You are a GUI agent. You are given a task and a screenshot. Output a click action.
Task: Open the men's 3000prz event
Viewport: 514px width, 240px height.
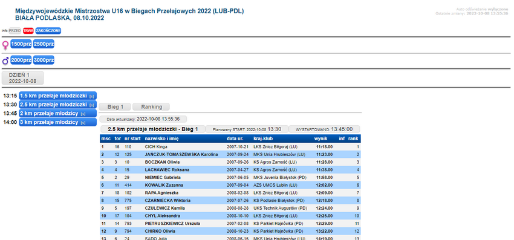click(x=44, y=60)
